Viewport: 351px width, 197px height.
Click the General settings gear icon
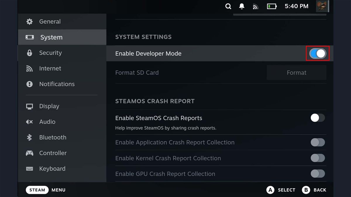pyautogui.click(x=29, y=21)
